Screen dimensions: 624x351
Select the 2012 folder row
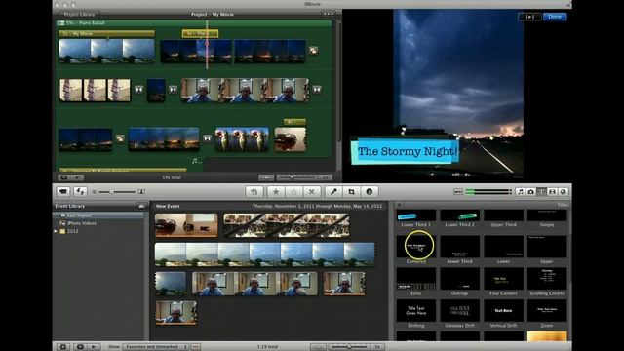coord(99,231)
